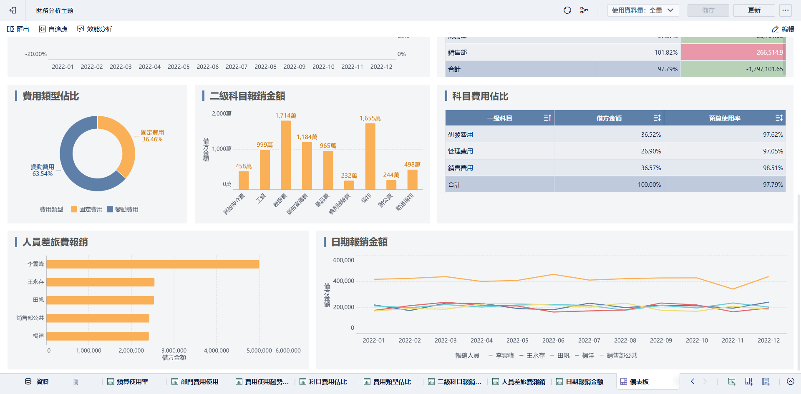Click the 李雲峰 horizontal bar
The height and width of the screenshot is (394, 801).
coord(153,264)
